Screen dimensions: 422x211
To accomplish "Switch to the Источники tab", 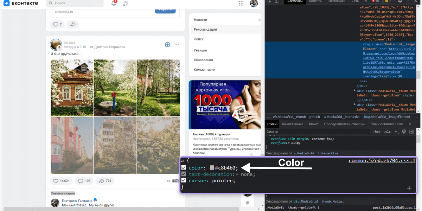I will coord(337,1).
